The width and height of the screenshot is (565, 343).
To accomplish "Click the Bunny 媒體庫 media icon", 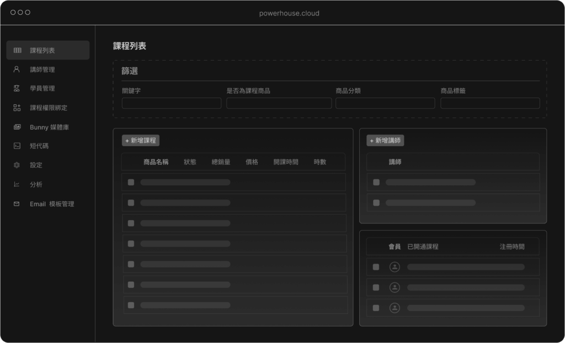I will coord(17,127).
